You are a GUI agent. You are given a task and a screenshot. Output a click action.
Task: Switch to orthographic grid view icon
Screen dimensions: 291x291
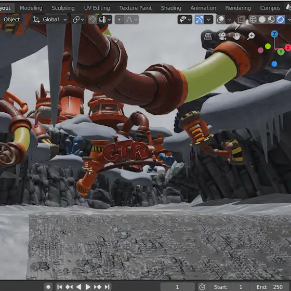[208, 36]
